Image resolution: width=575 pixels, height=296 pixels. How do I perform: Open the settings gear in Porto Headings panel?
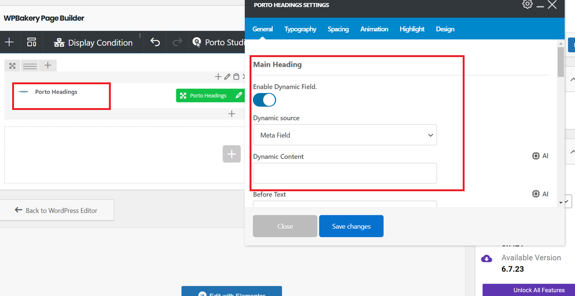[x=527, y=4]
